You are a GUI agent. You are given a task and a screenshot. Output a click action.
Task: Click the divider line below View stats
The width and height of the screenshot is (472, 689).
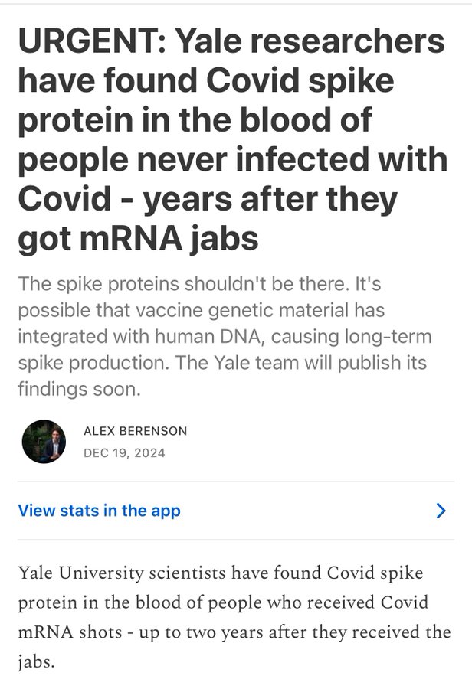[x=236, y=540]
